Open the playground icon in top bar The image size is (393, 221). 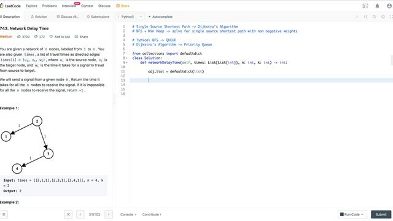(365, 6)
